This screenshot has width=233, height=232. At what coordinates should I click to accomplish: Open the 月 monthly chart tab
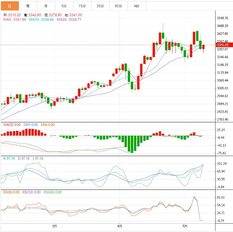pyautogui.click(x=46, y=6)
